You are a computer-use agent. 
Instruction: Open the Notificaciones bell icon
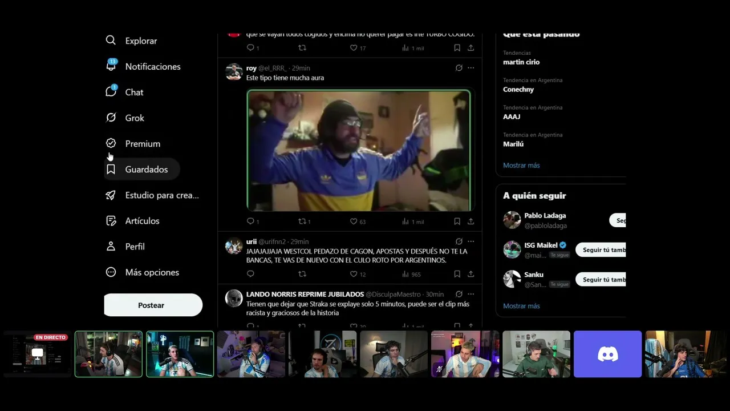click(x=111, y=66)
